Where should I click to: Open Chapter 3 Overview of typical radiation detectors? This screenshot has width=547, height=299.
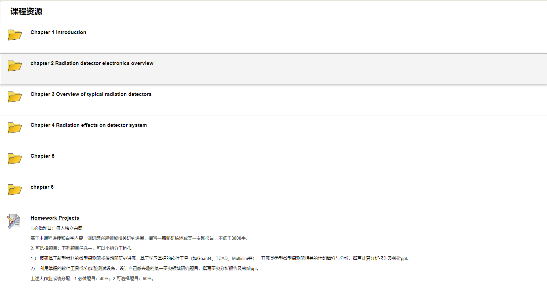tap(91, 94)
